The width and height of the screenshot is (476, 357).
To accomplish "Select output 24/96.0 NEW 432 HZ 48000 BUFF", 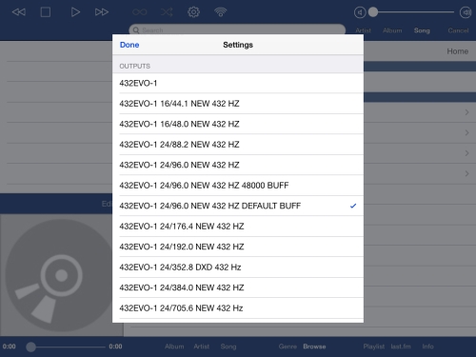I will [238, 186].
